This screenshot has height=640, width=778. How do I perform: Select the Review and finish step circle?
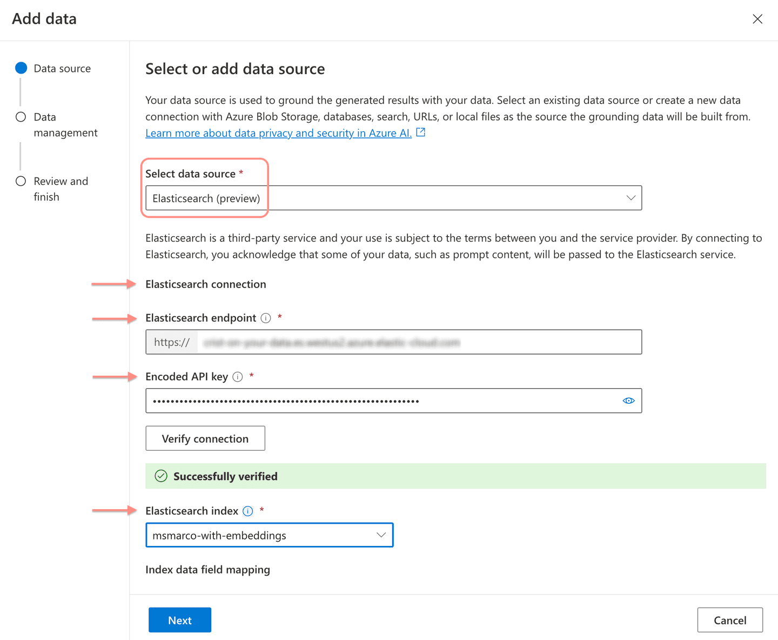[x=21, y=181]
